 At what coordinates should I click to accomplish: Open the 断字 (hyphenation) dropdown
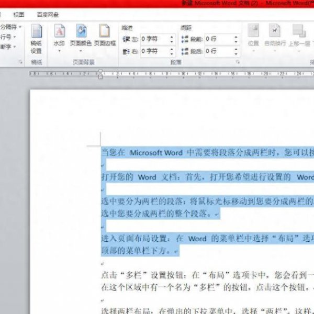(8, 47)
